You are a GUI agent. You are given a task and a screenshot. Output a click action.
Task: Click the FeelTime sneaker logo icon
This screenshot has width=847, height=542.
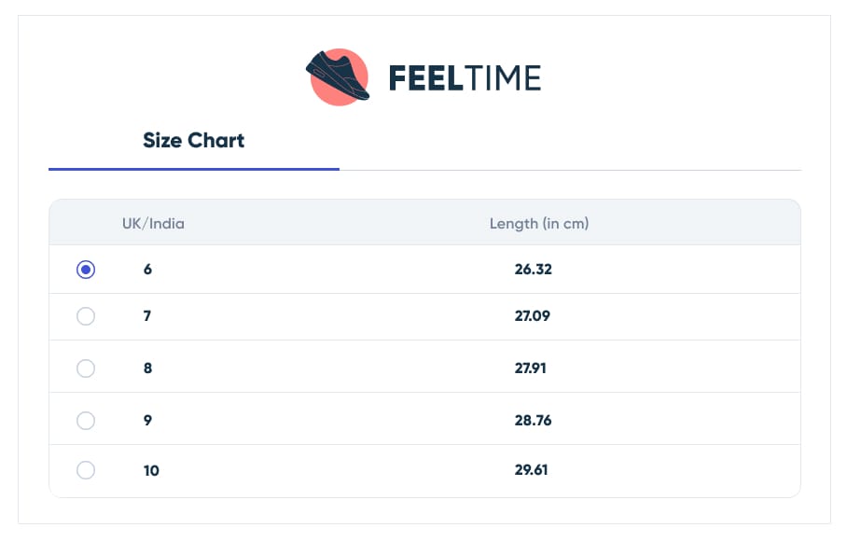click(x=339, y=76)
